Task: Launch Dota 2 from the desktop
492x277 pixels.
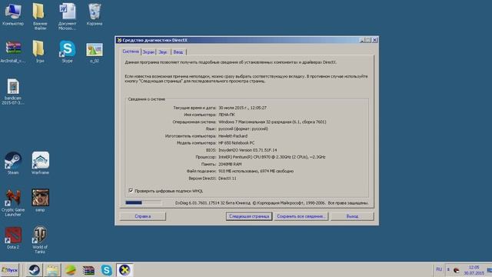Action: tap(13, 238)
